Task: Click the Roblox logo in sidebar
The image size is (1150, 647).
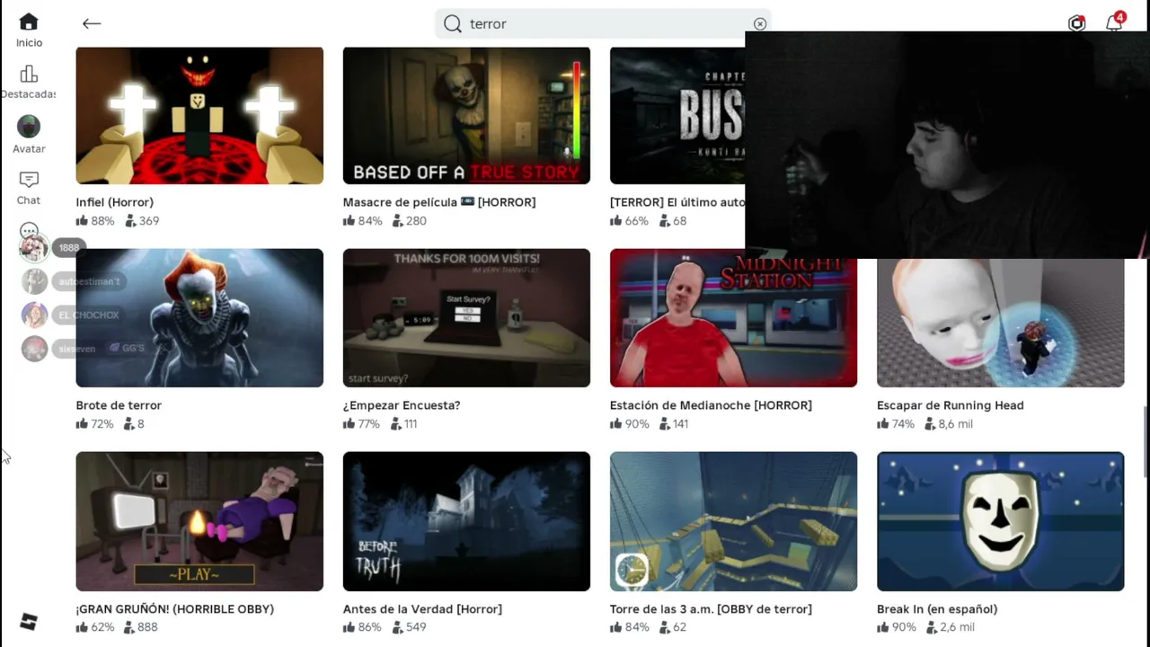Action: tap(29, 621)
